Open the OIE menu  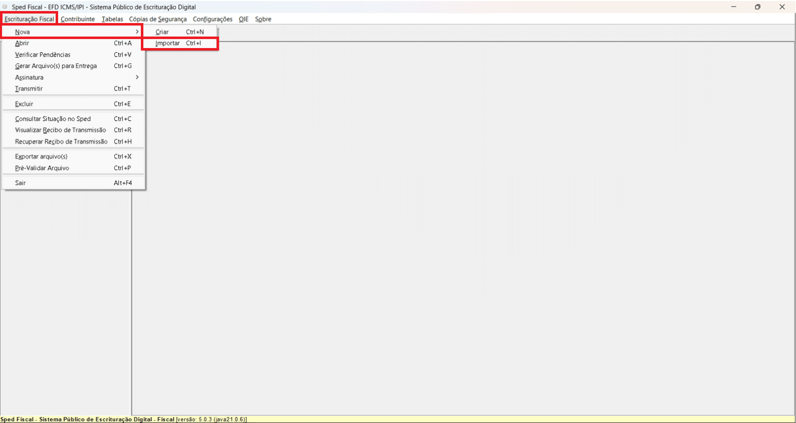244,19
